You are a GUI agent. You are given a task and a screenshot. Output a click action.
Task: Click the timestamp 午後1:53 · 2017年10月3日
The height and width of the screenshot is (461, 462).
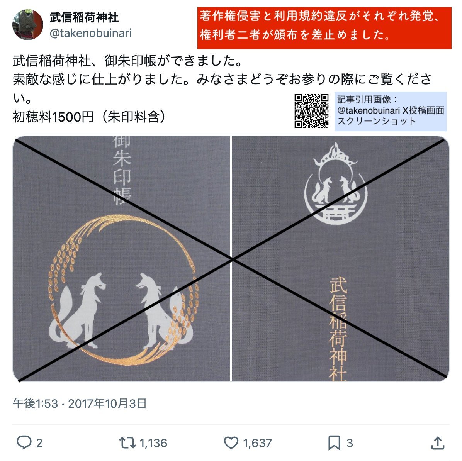(80, 403)
